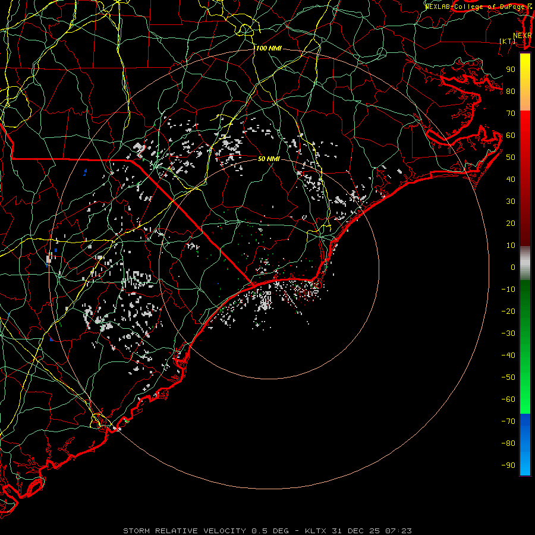Click the '[KT]' units label
Viewport: 535px width, 535px height.
(508, 41)
